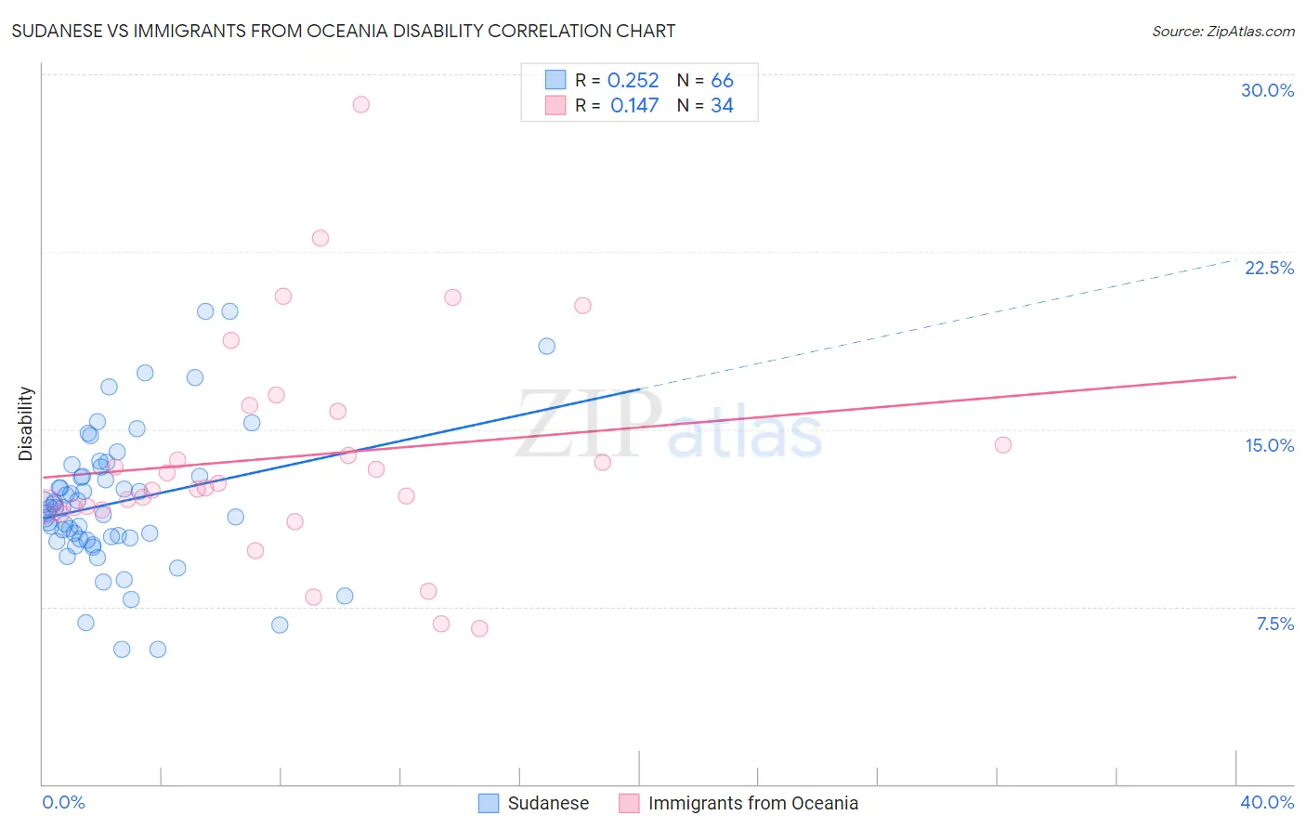Click the ZIPatlas watermark in chart center
The height and width of the screenshot is (829, 1306).
pos(669,425)
